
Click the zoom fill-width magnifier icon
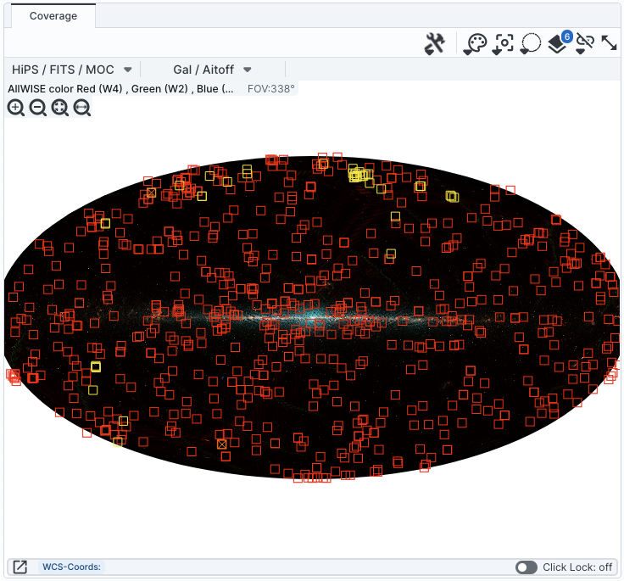(x=82, y=108)
